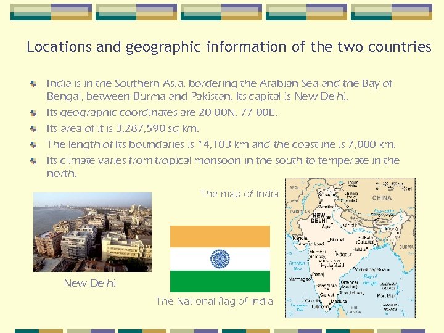
Task: Click the bullet icon beside the climate line
Action: pos(33,161)
